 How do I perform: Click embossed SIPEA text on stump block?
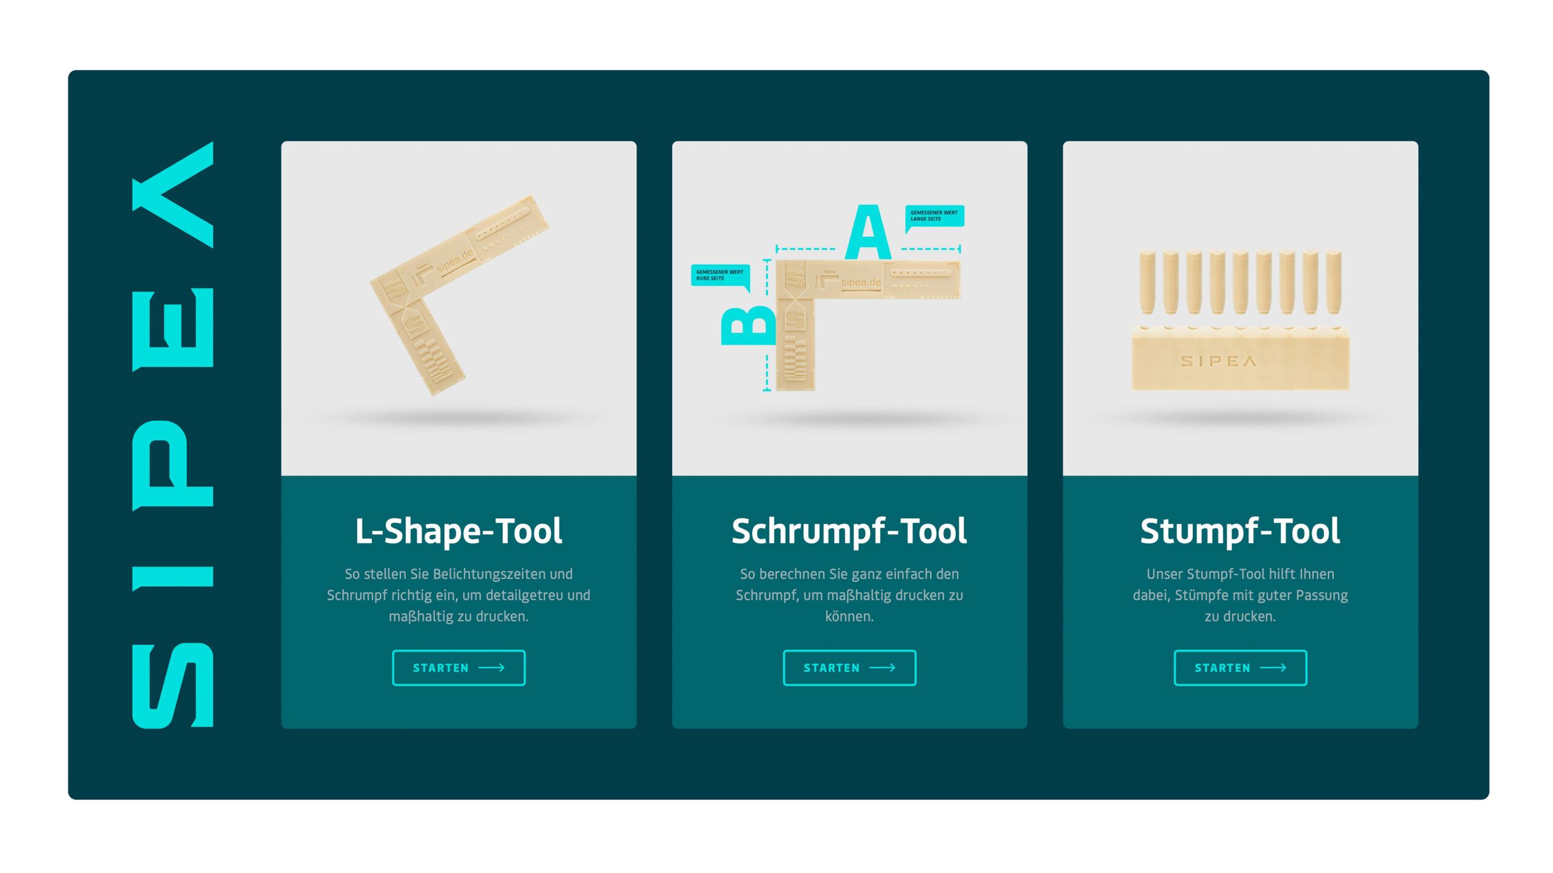click(1218, 362)
